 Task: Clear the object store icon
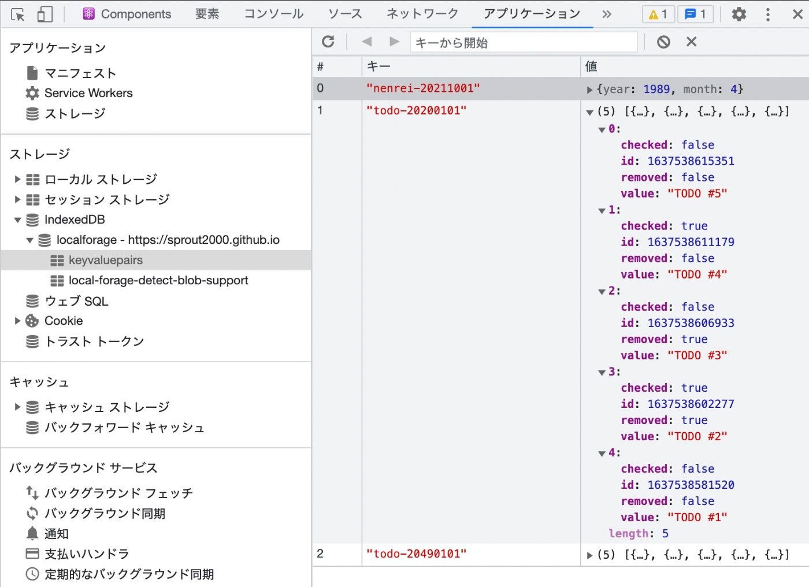(663, 42)
